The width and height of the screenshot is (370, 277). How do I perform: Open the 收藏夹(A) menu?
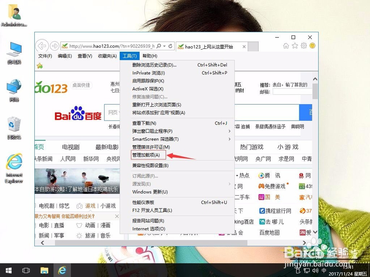coord(107,56)
